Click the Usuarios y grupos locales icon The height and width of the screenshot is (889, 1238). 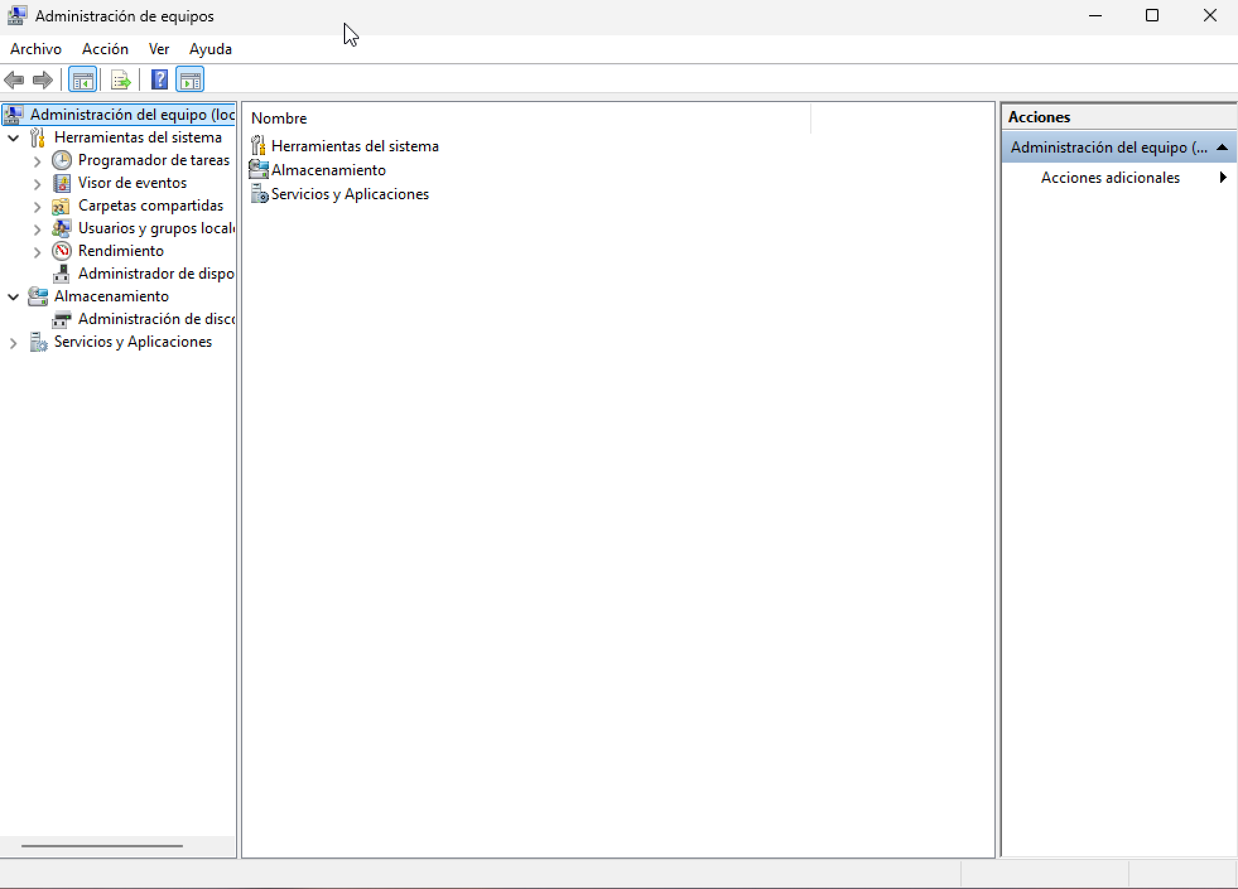61,228
